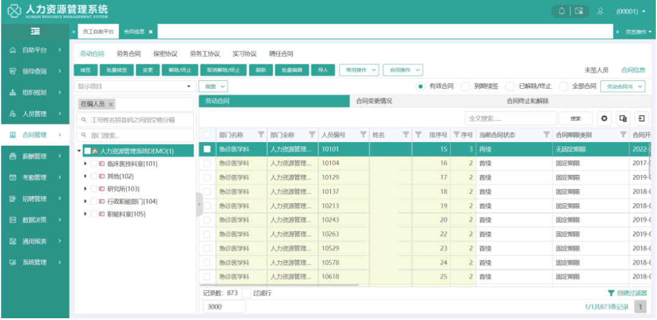Select the 到期续签 radio button

(465, 87)
